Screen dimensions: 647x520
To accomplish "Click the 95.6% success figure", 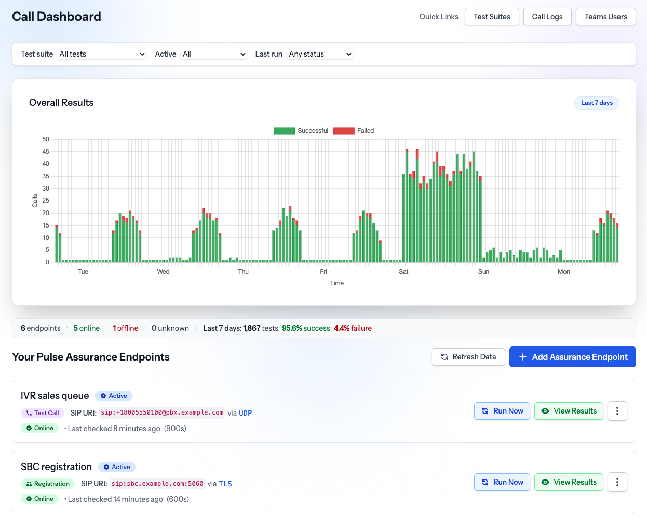I will [x=306, y=328].
